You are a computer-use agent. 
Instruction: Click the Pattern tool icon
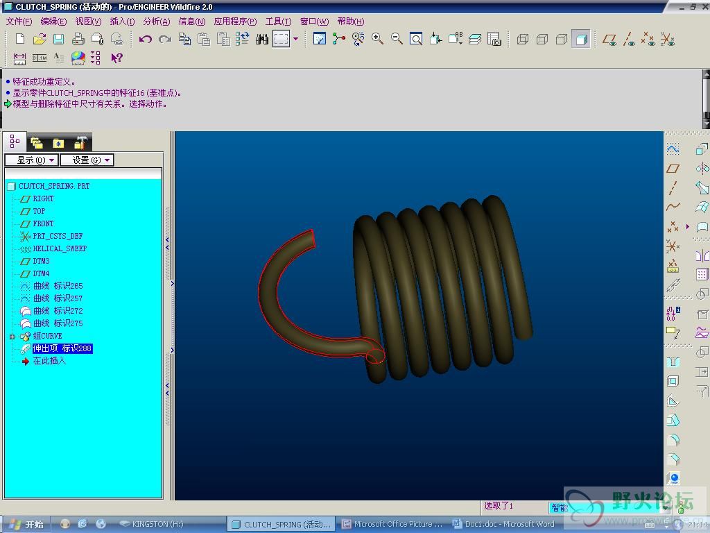[x=702, y=275]
